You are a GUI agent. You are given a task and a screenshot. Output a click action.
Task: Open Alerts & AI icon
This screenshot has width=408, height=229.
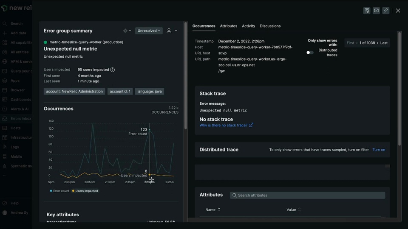tap(5, 109)
